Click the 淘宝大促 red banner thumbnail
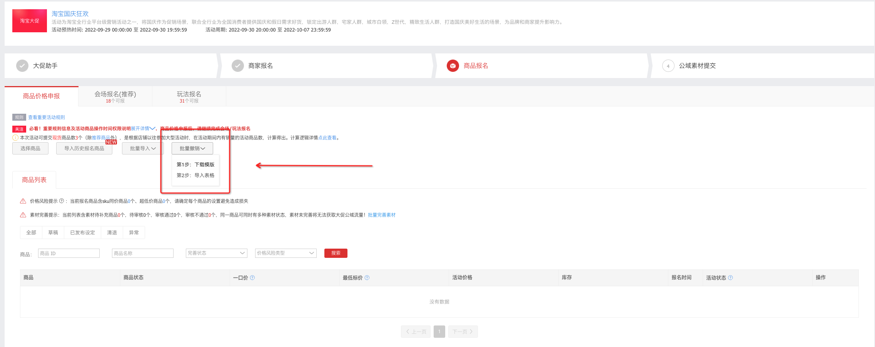 click(x=30, y=21)
